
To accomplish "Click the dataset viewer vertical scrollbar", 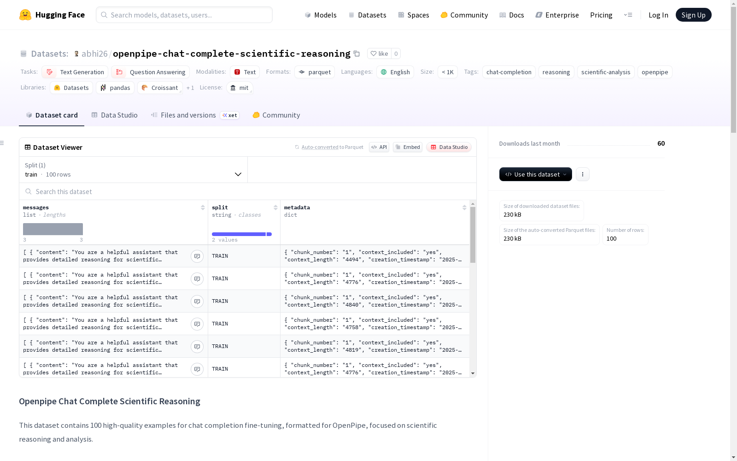I will [473, 235].
